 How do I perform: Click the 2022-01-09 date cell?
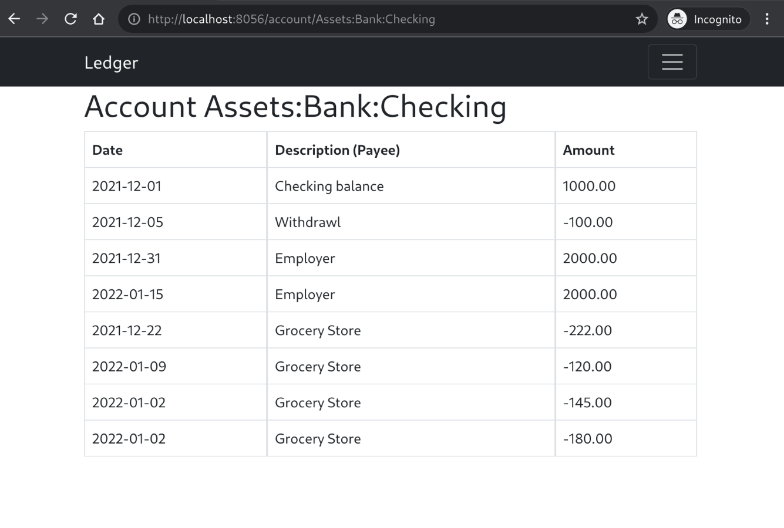129,367
